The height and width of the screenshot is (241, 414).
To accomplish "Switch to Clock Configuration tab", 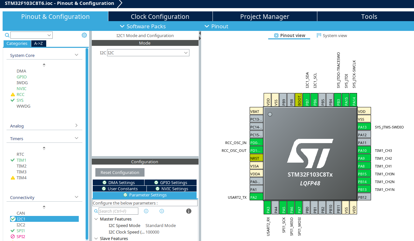I will pyautogui.click(x=160, y=17).
